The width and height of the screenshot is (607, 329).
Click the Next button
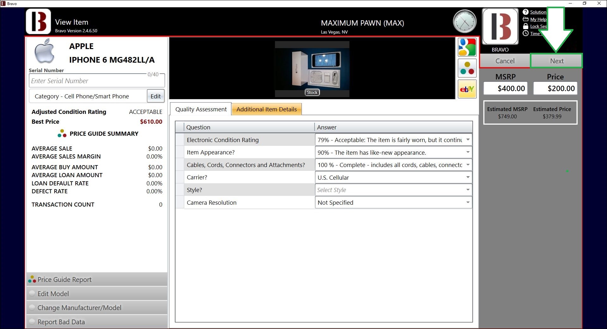pyautogui.click(x=556, y=61)
